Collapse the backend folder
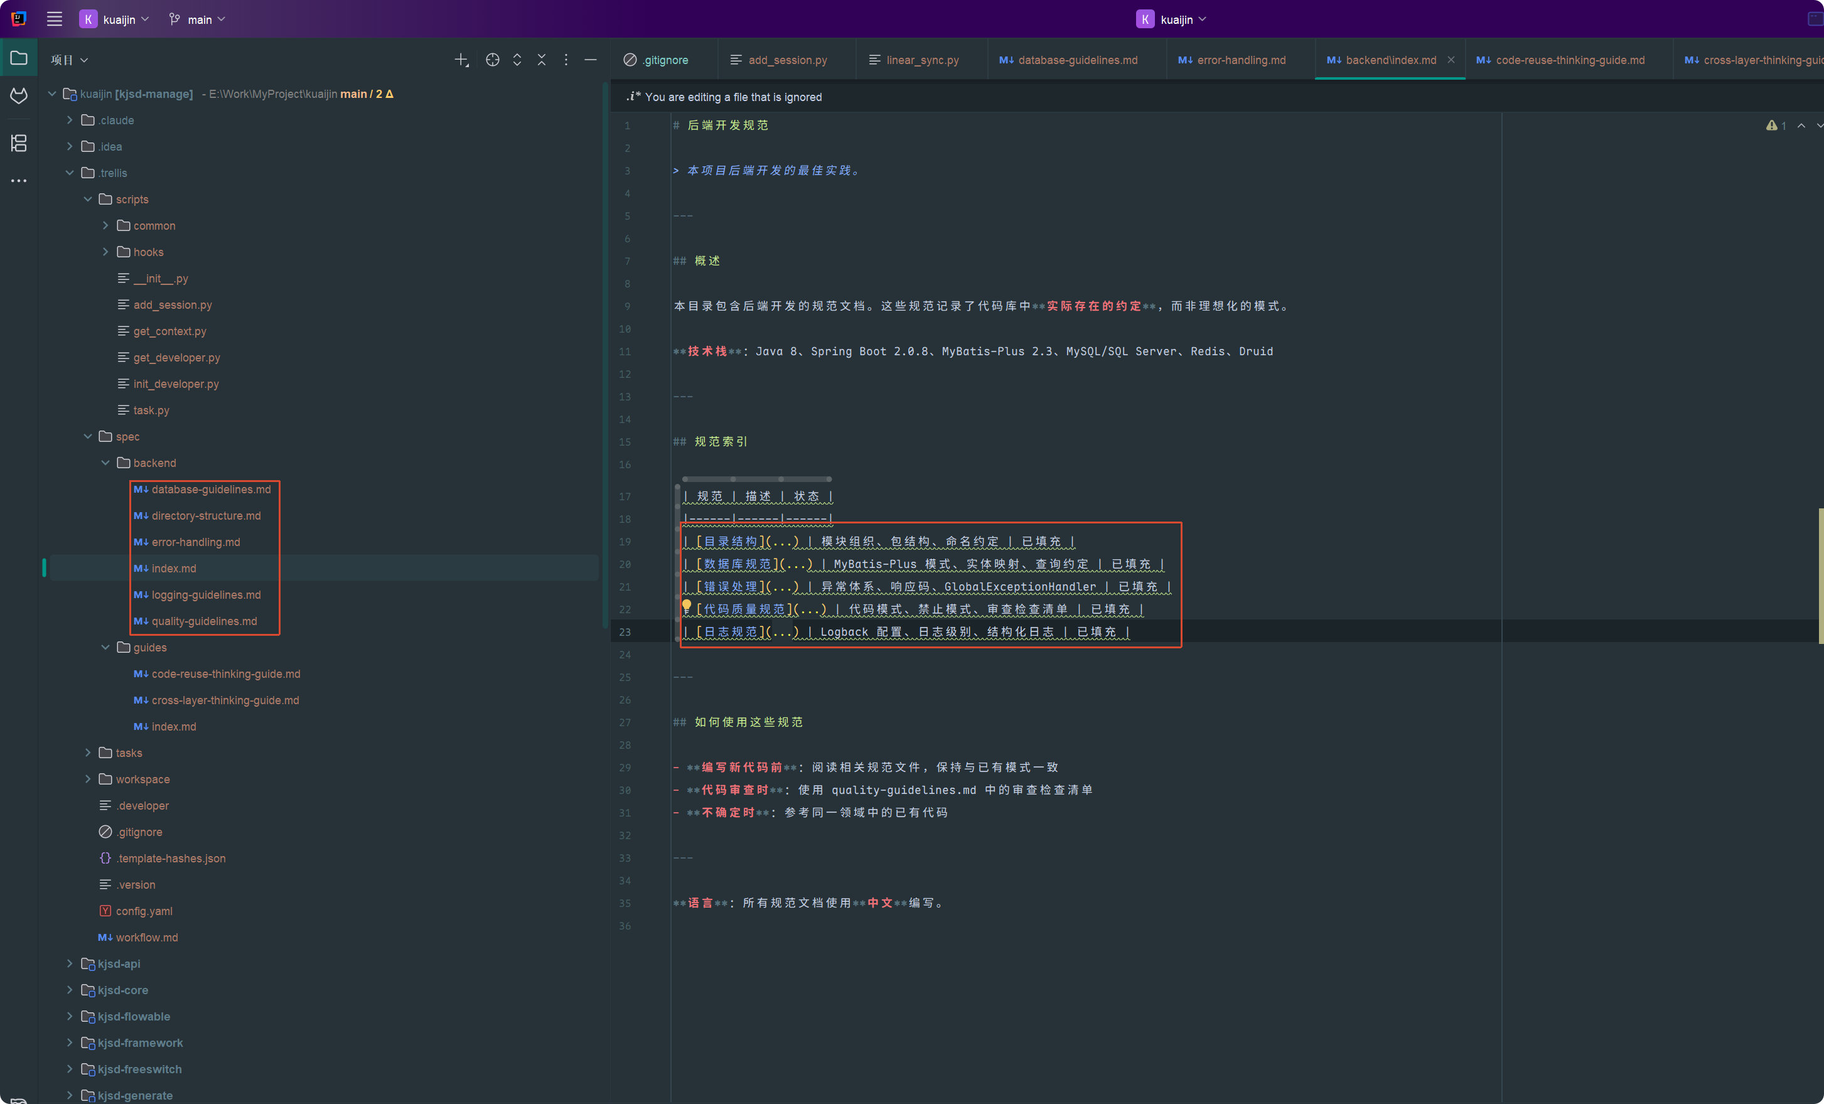The image size is (1824, 1104). (x=105, y=463)
